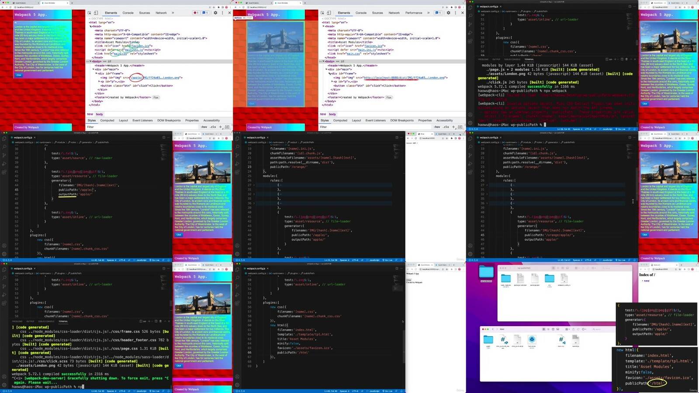Open settings gear in the top-left DevTools
The image size is (699, 393).
[x=215, y=13]
